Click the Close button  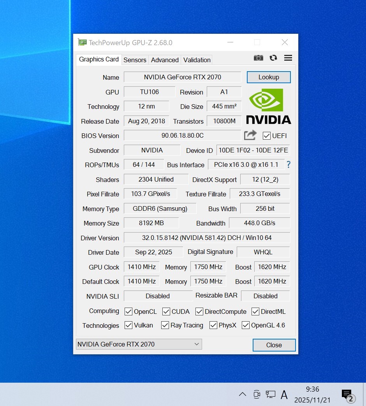274,345
